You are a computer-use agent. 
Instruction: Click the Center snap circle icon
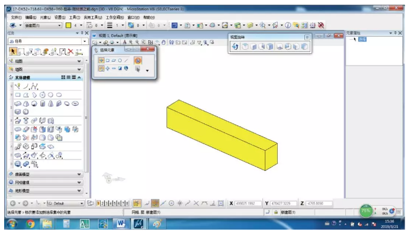pos(171,203)
